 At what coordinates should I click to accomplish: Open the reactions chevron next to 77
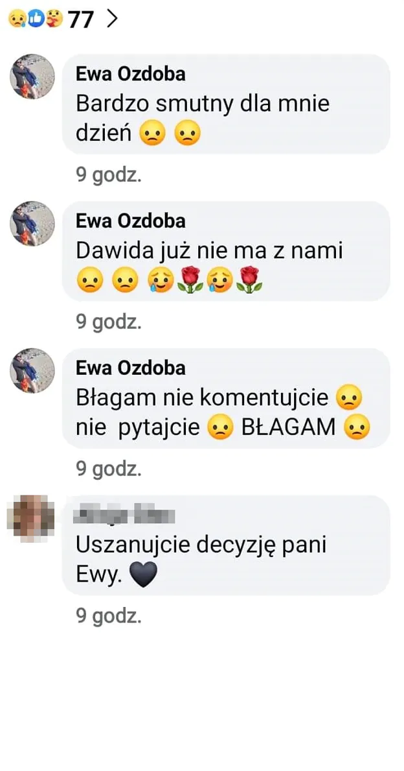pyautogui.click(x=113, y=19)
